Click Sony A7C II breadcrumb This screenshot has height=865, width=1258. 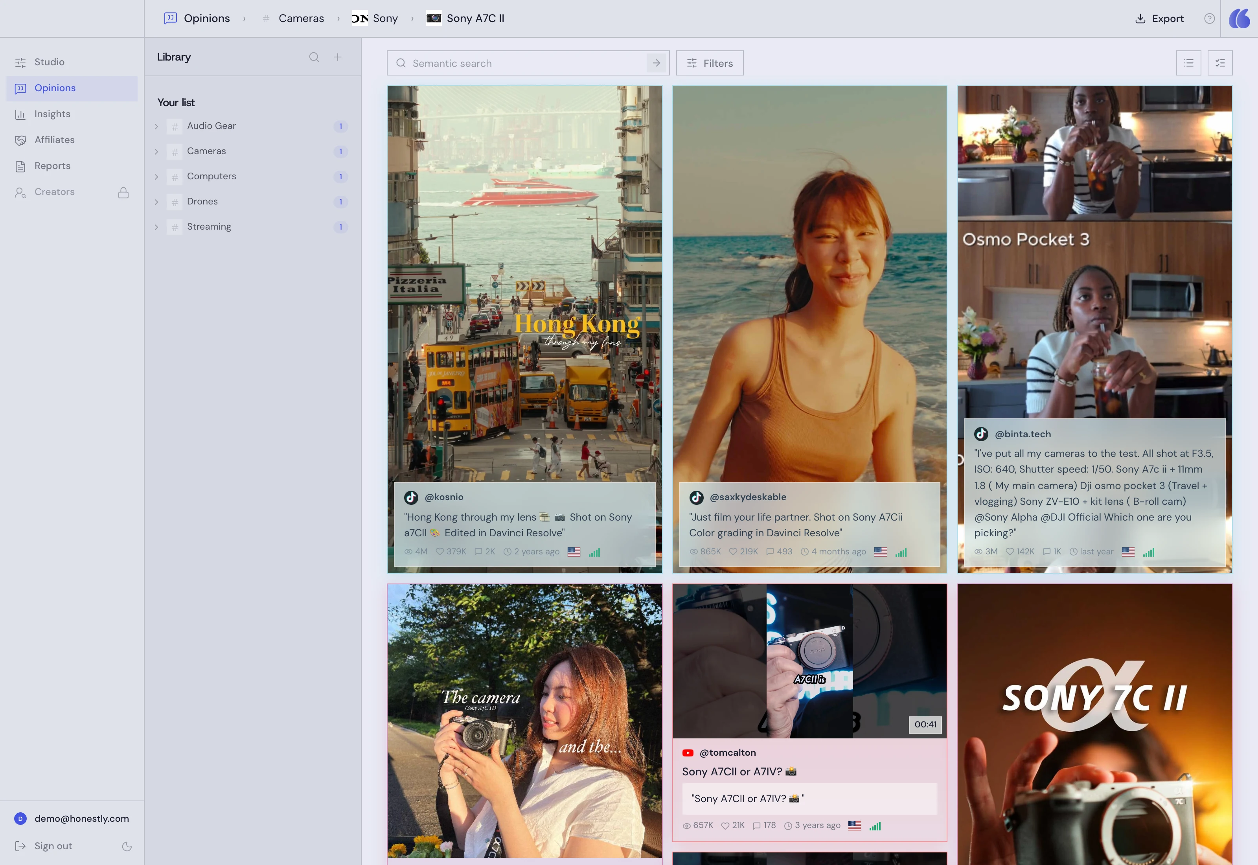pos(465,18)
